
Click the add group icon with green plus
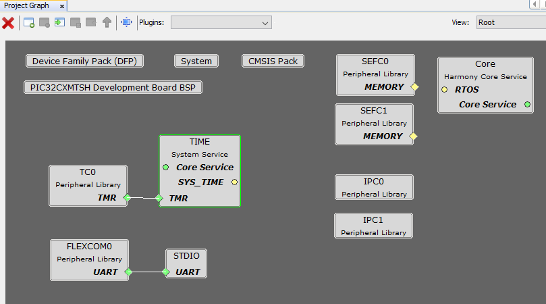pos(29,23)
